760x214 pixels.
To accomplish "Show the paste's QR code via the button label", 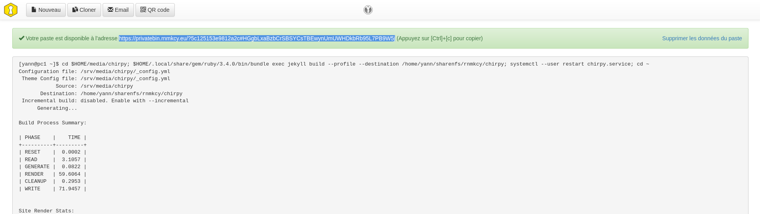I will click(158, 10).
